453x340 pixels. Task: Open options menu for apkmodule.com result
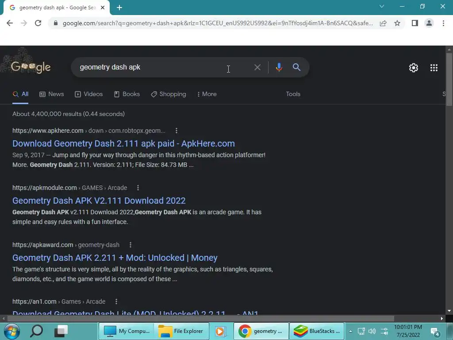click(138, 188)
